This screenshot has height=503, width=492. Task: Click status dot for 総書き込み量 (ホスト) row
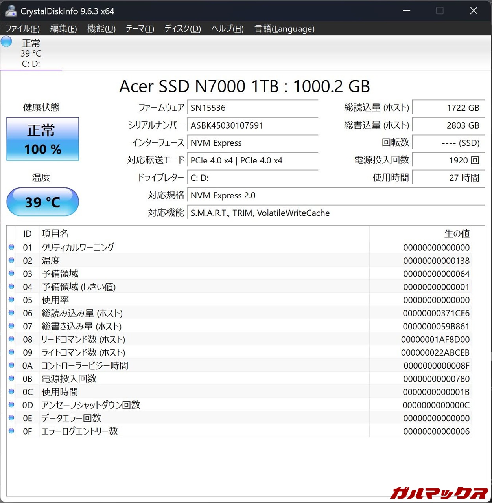[11, 326]
